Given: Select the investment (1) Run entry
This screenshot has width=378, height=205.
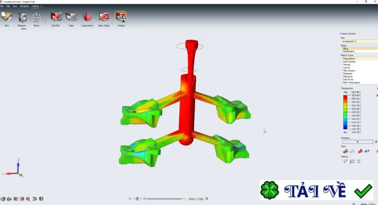Looking at the screenshot, I should [360, 42].
